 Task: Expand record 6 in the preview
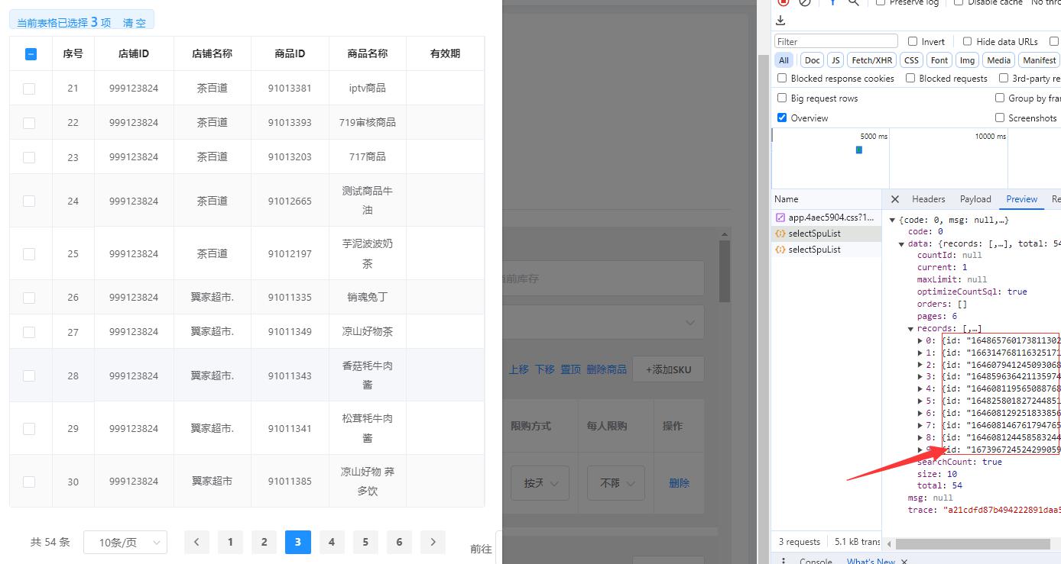click(x=920, y=414)
